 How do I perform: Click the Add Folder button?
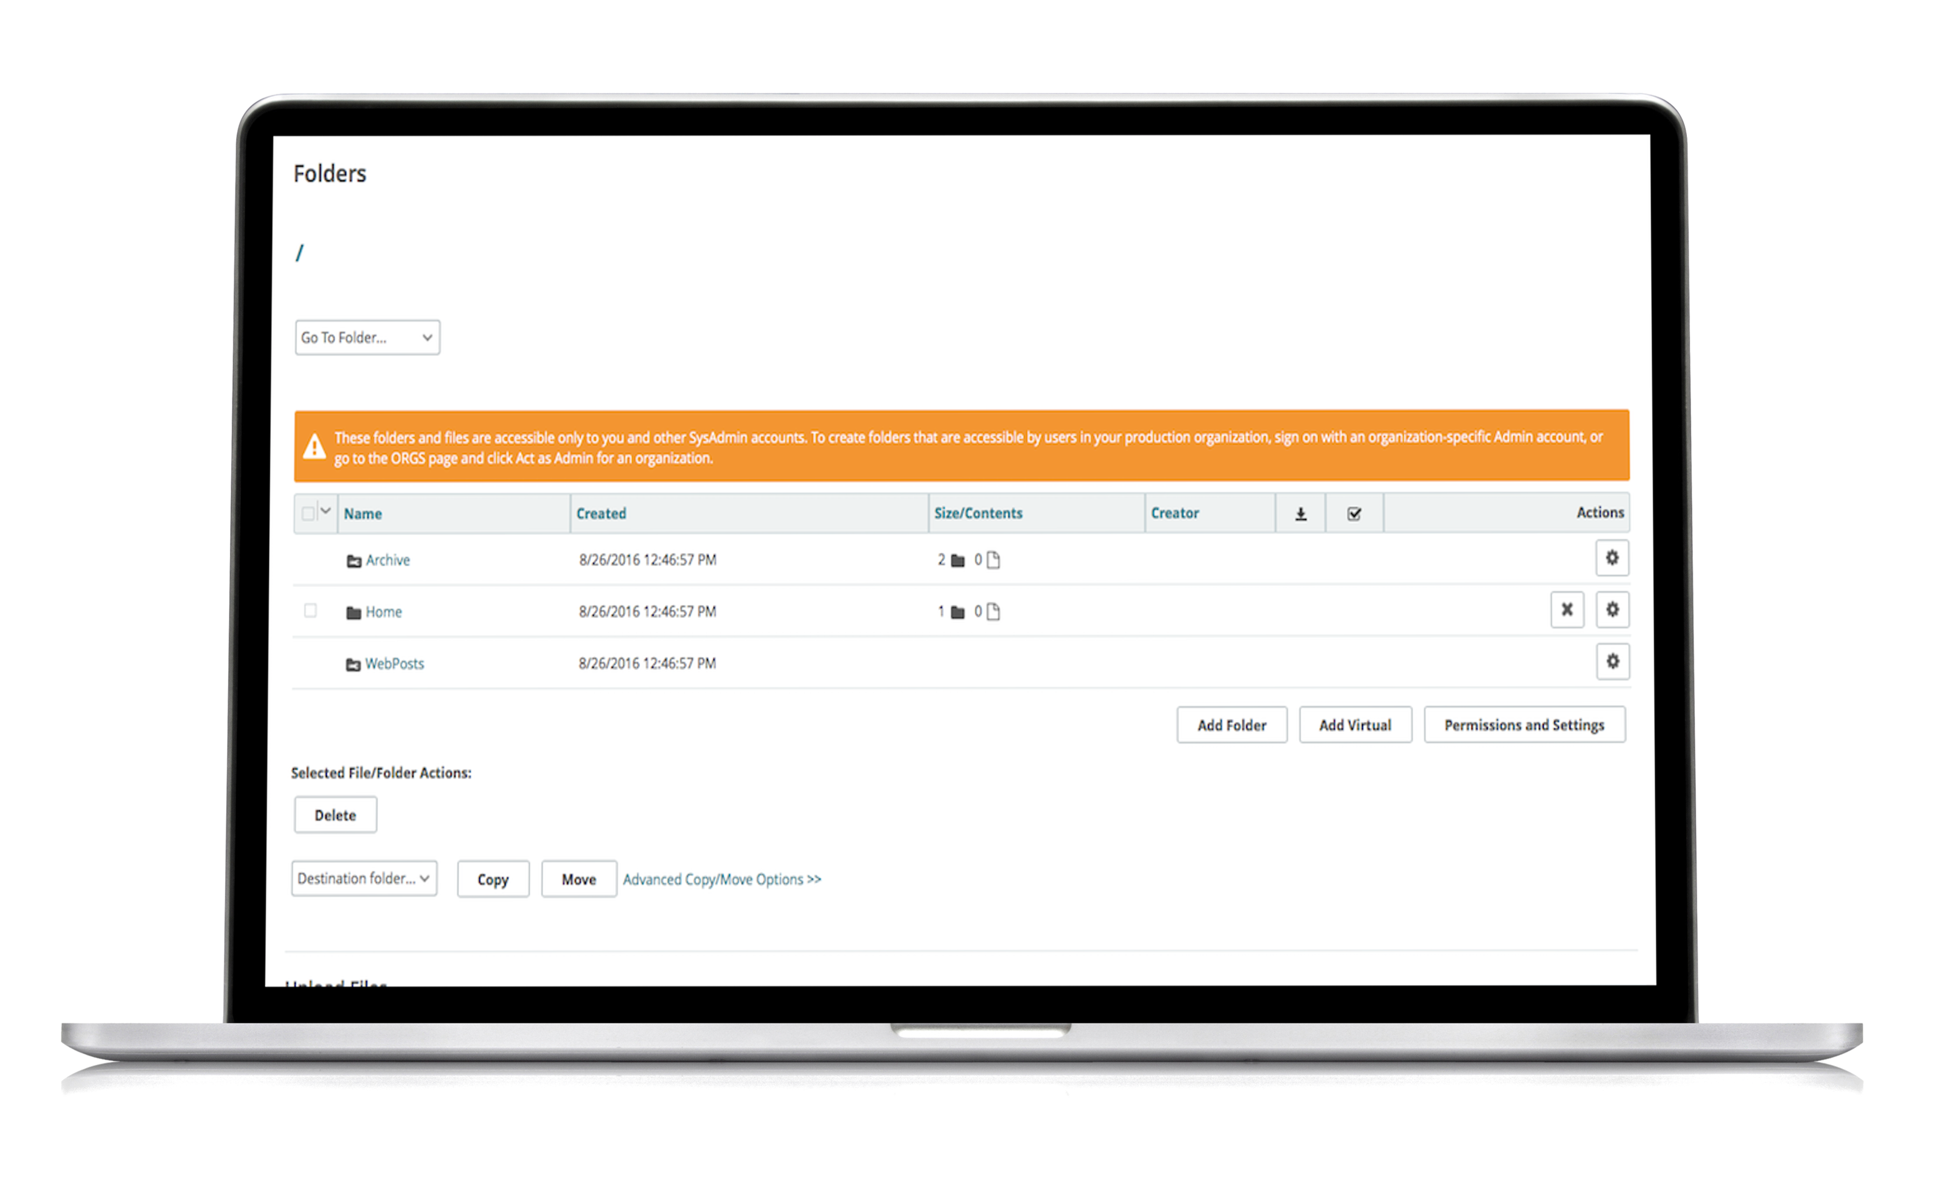pyautogui.click(x=1230, y=724)
